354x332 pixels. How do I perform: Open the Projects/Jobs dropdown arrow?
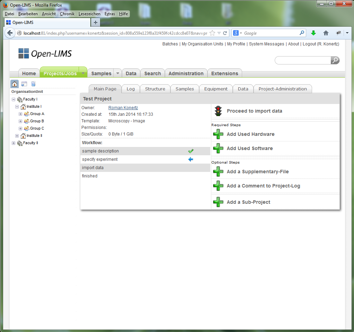[x=83, y=73]
